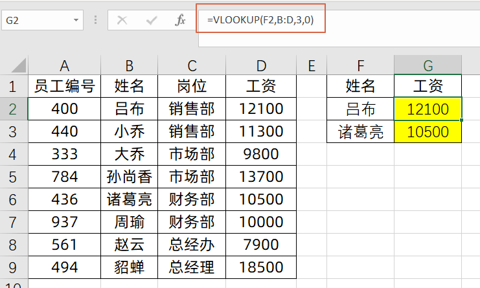Click salary cell 11300
This screenshot has width=480, height=288.
click(261, 131)
